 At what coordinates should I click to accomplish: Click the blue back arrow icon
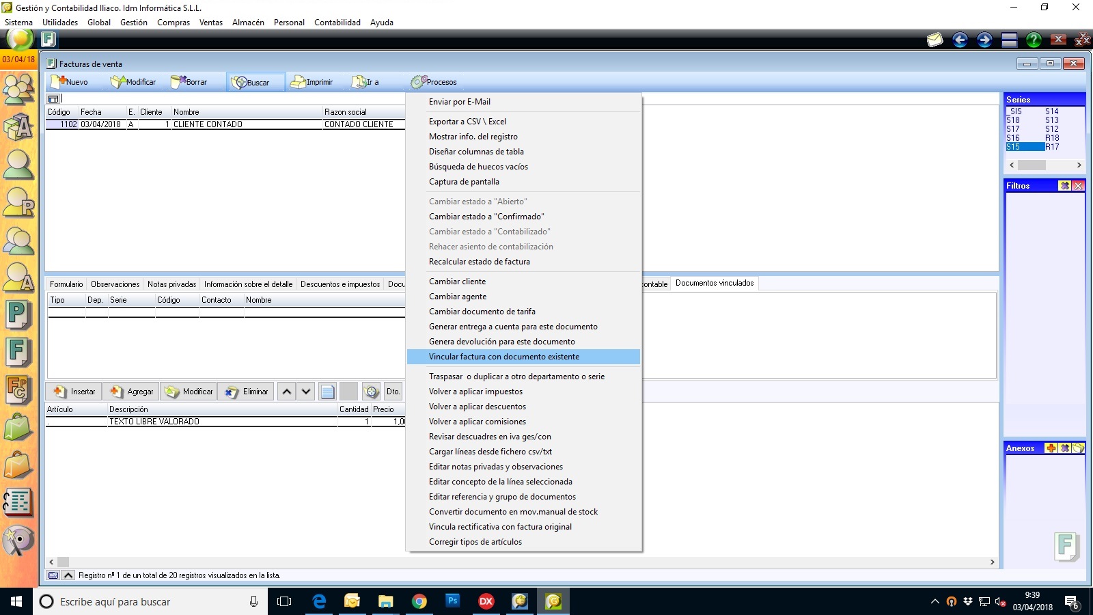960,40
